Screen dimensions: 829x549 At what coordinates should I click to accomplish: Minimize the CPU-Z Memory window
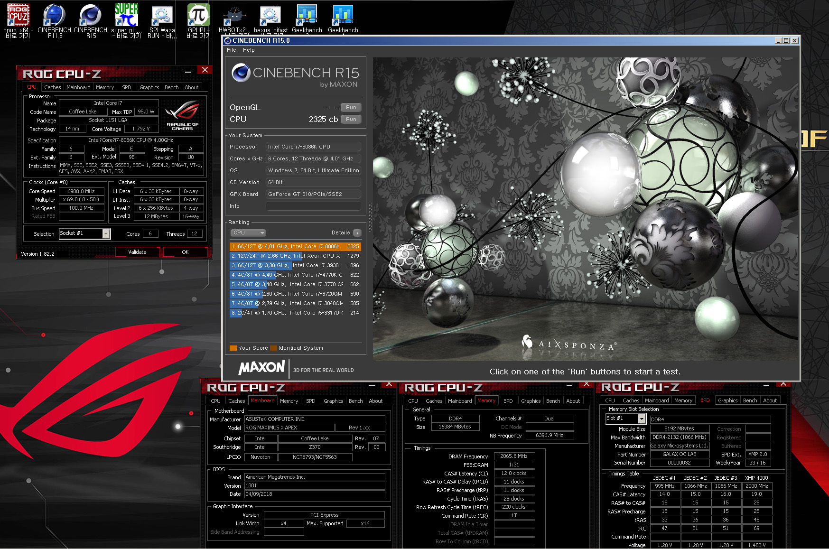[569, 386]
